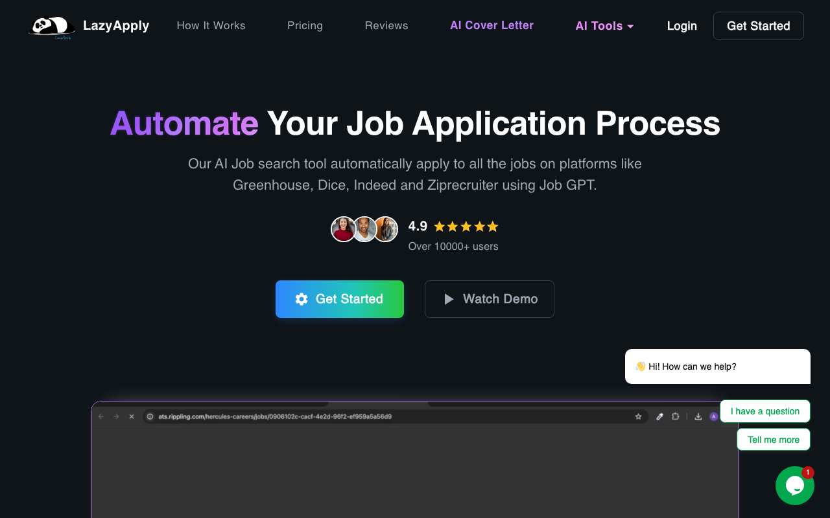Click the red notification badge on chat icon

(807, 473)
